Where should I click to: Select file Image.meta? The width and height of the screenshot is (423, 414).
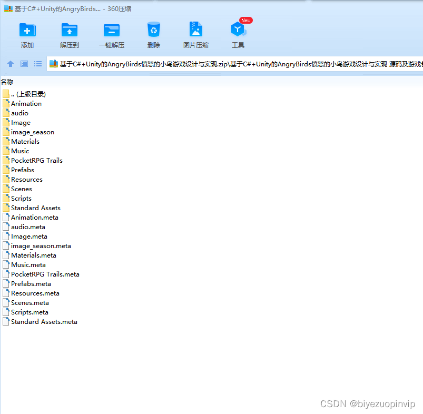point(25,236)
